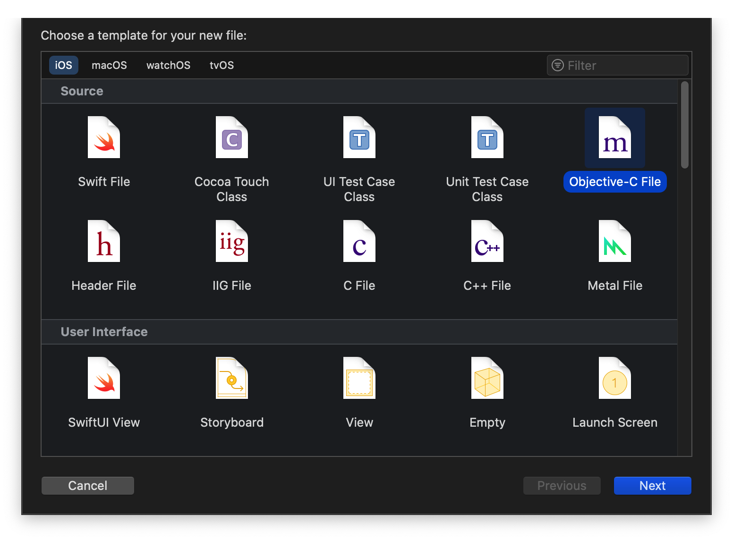Click the "Swift File" label
This screenshot has height=540, width=733.
[x=104, y=182]
